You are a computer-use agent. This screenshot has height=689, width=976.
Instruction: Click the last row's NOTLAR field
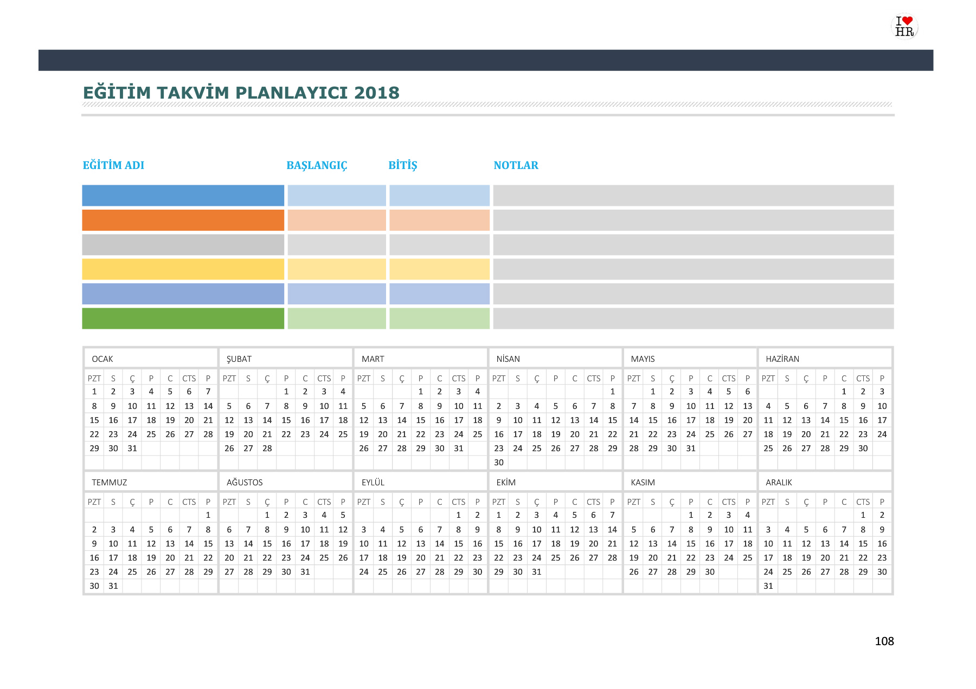(693, 318)
